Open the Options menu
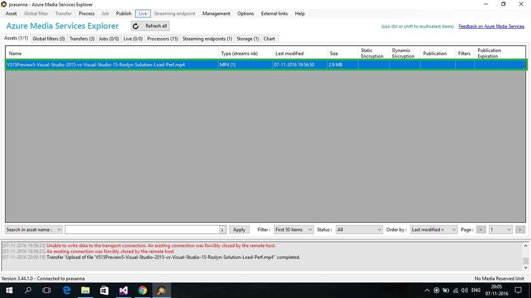Screen dimensions: 531x298 pyautogui.click(x=245, y=13)
